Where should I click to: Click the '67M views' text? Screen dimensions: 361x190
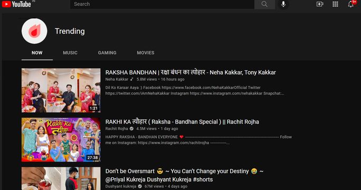154,186
